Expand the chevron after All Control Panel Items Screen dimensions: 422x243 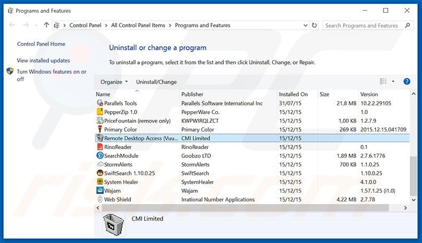170,25
